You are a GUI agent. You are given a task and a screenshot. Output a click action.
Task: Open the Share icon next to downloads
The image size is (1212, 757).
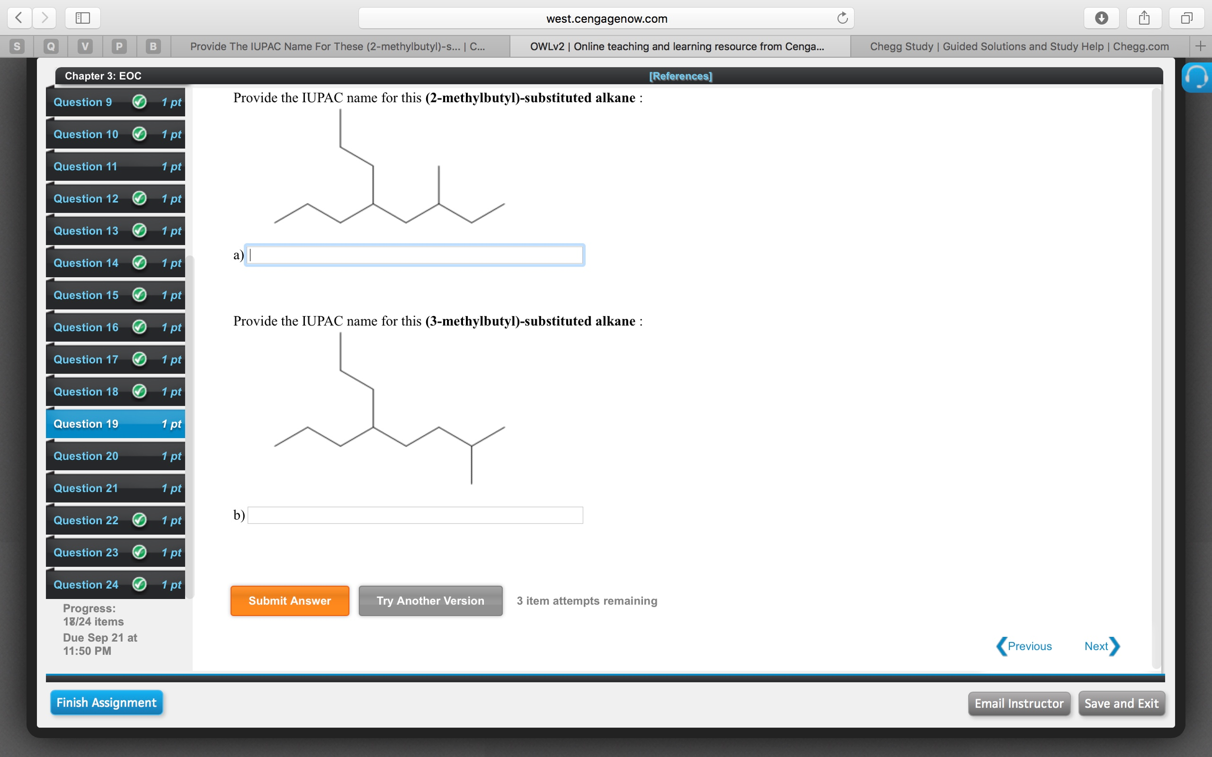pyautogui.click(x=1144, y=18)
